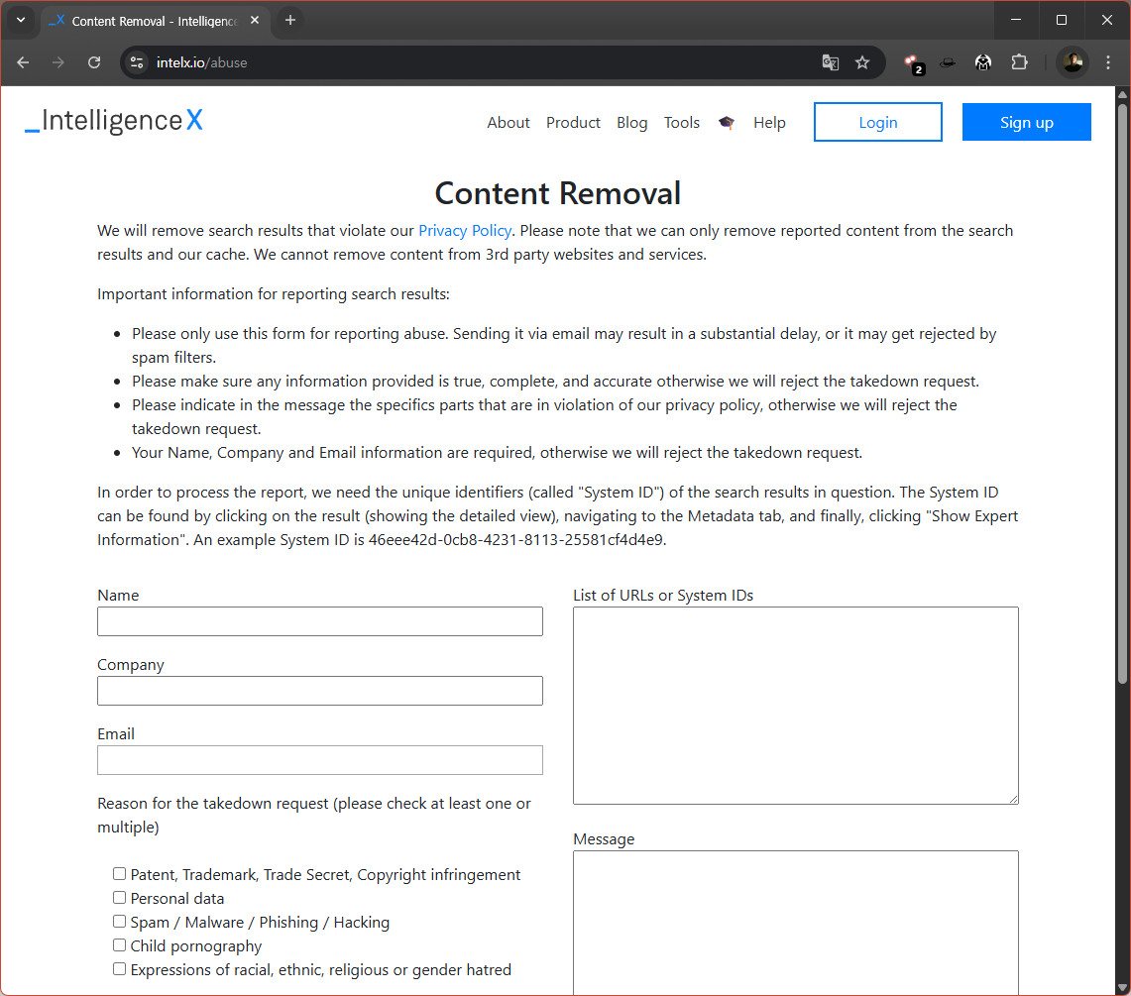Select the Content Removal browser tab
Image resolution: width=1131 pixels, height=996 pixels.
point(155,21)
